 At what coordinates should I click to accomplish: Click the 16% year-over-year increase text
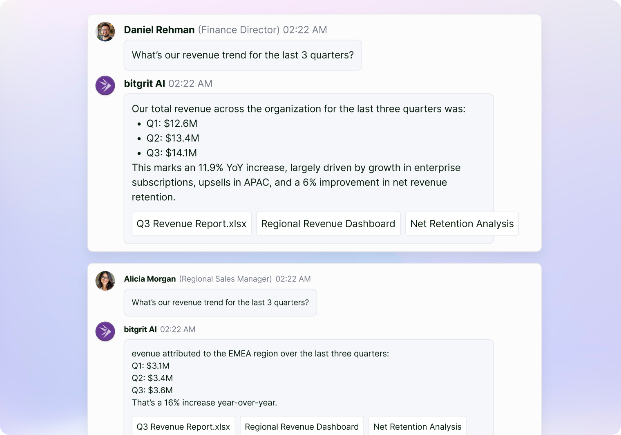click(204, 403)
